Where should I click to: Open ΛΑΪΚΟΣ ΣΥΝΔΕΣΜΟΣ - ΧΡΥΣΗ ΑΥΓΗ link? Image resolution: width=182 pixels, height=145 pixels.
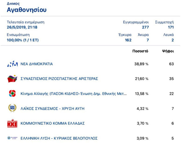[x=53, y=109]
